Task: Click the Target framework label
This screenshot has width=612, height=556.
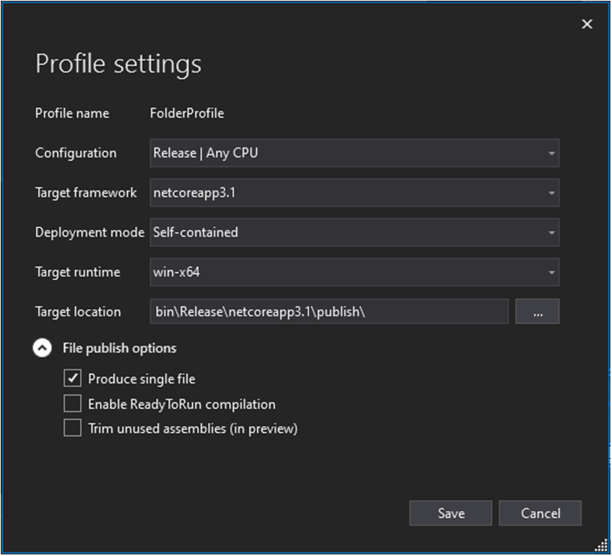Action: (x=86, y=193)
